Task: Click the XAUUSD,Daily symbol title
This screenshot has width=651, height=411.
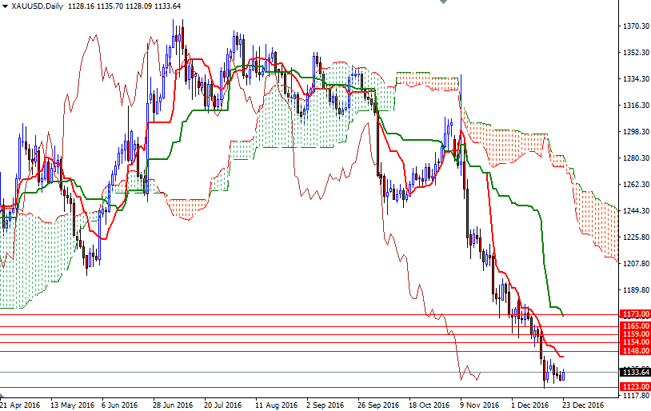Action: click(x=37, y=6)
